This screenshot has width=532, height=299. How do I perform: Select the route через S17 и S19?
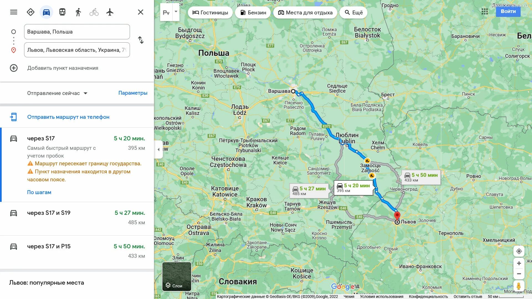point(77,219)
